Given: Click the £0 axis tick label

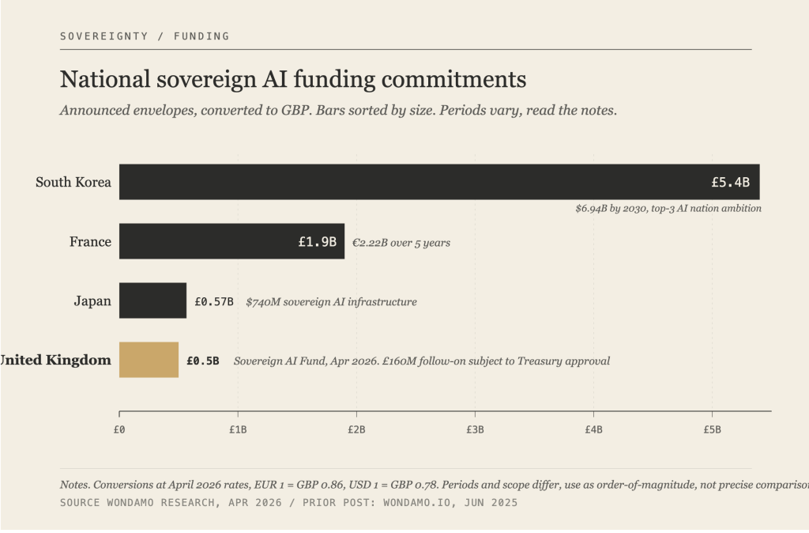Looking at the screenshot, I should 119,429.
